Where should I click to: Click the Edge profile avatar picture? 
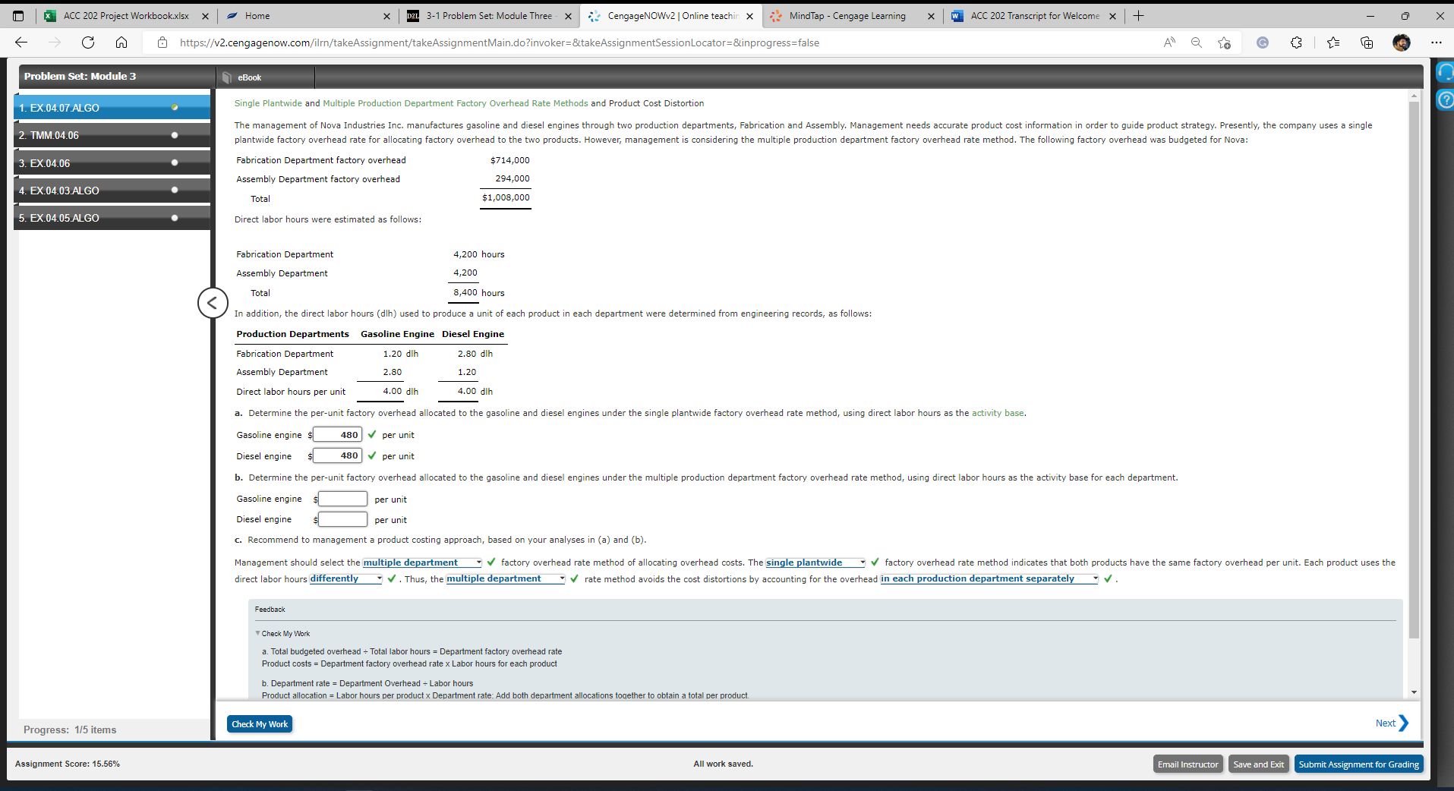coord(1402,43)
